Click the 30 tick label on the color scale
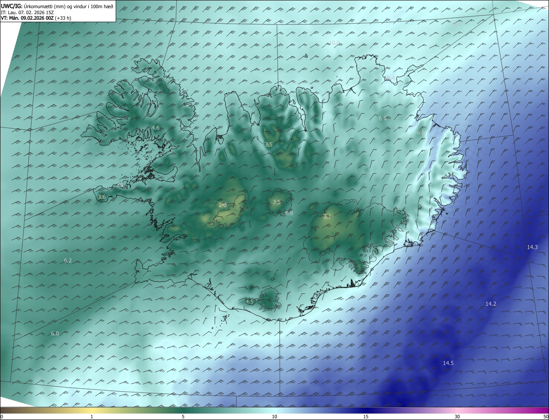This screenshot has width=549, height=420. coord(457,417)
